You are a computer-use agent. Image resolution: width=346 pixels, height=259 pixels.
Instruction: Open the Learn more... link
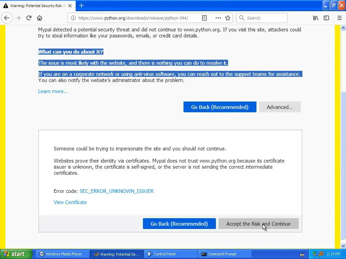click(x=53, y=91)
